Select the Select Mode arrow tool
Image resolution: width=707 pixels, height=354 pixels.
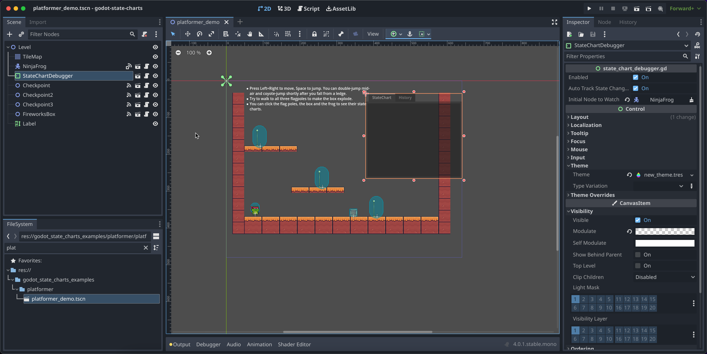[x=173, y=34]
